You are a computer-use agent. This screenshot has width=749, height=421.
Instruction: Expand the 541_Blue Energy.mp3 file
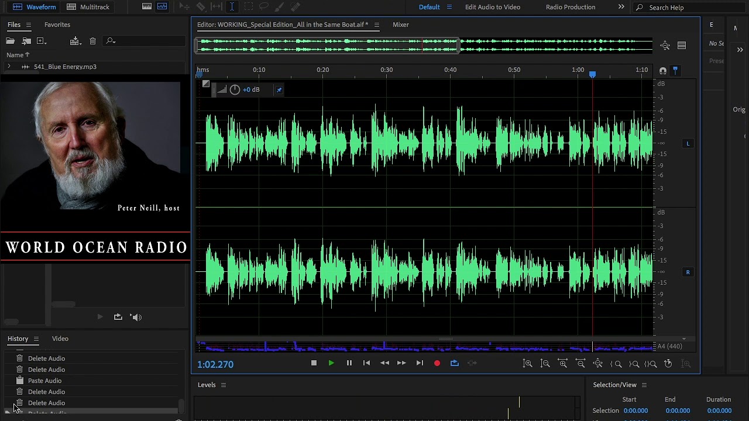pyautogui.click(x=9, y=67)
